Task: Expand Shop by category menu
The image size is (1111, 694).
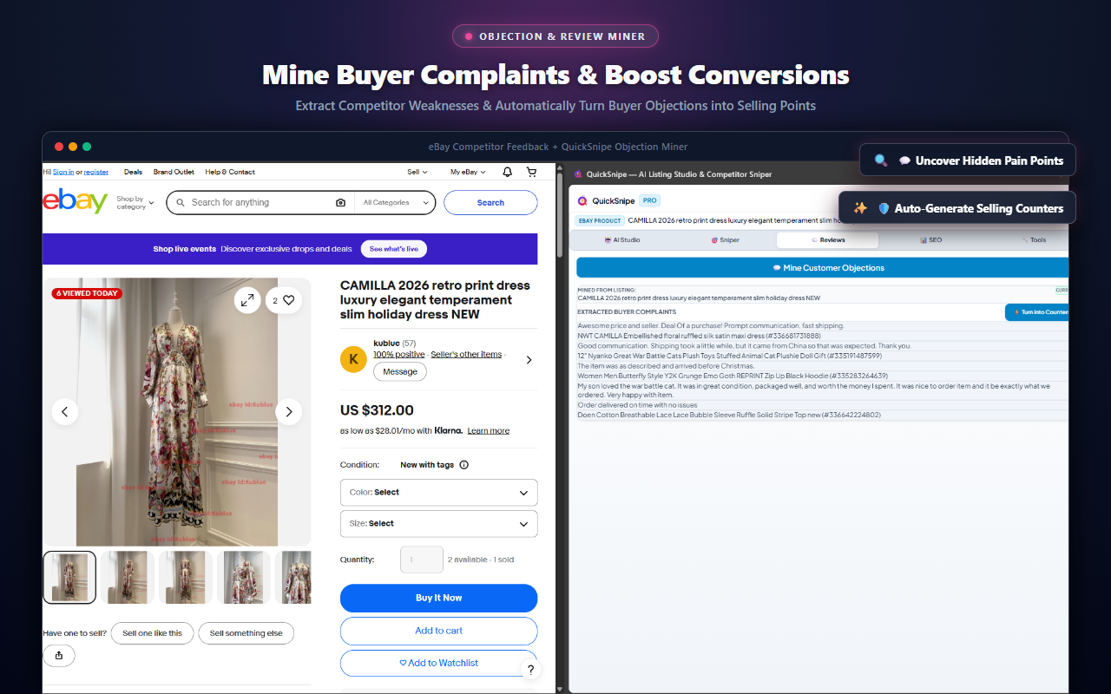Action: (135, 202)
